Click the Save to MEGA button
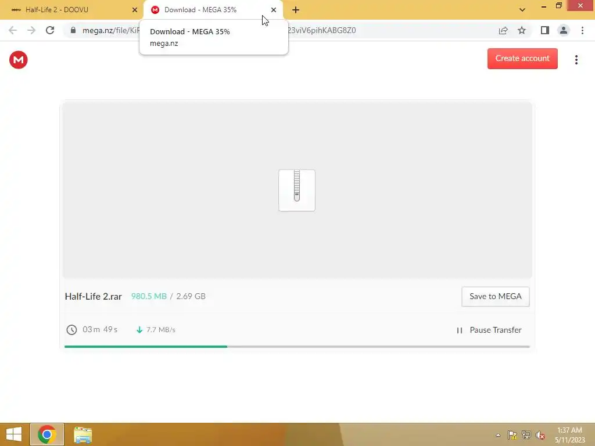 click(x=495, y=297)
